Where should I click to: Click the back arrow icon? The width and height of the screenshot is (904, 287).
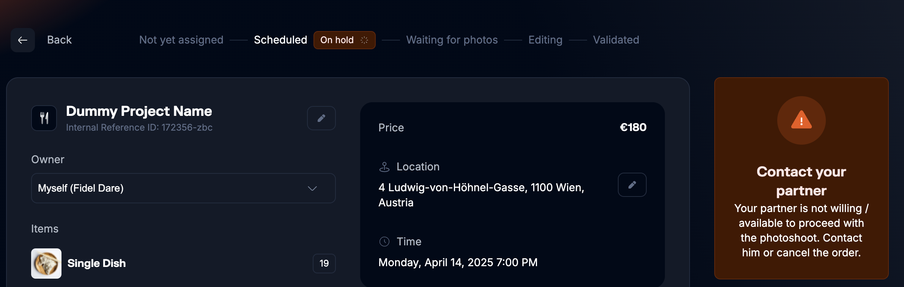click(22, 40)
